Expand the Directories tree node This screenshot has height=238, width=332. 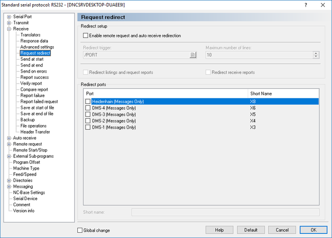[x=9, y=180]
